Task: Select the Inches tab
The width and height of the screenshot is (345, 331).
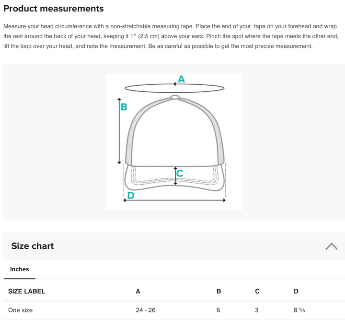Action: point(19,269)
